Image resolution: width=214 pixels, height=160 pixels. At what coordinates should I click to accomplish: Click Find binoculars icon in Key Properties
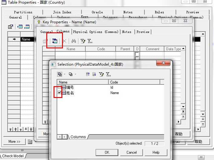click(x=74, y=41)
